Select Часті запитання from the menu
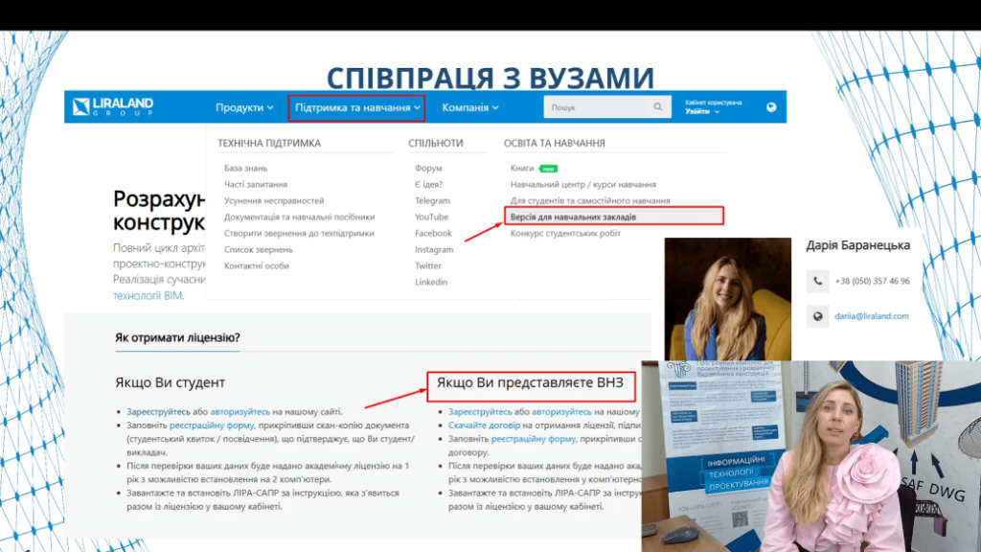This screenshot has height=552, width=981. pos(256,185)
